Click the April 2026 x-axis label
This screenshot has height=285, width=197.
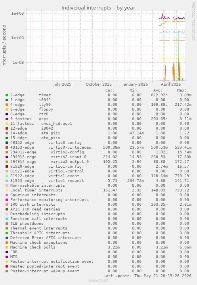click(x=171, y=84)
